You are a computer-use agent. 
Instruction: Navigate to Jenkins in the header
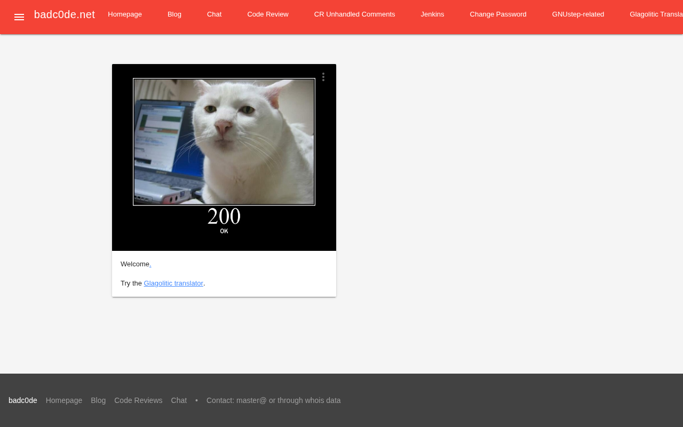point(432,14)
